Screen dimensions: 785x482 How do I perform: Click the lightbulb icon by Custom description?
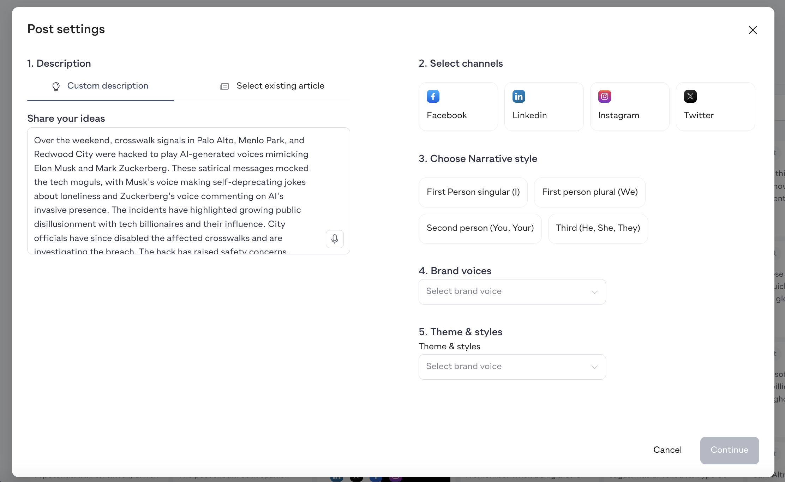tap(56, 86)
